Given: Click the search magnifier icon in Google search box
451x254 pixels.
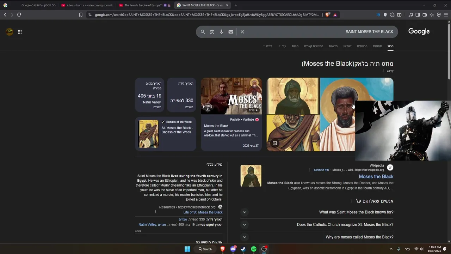Looking at the screenshot, I should coord(203,32).
